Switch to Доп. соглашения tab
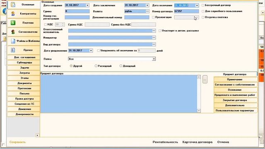The height and width of the screenshot is (149, 265). [24, 57]
